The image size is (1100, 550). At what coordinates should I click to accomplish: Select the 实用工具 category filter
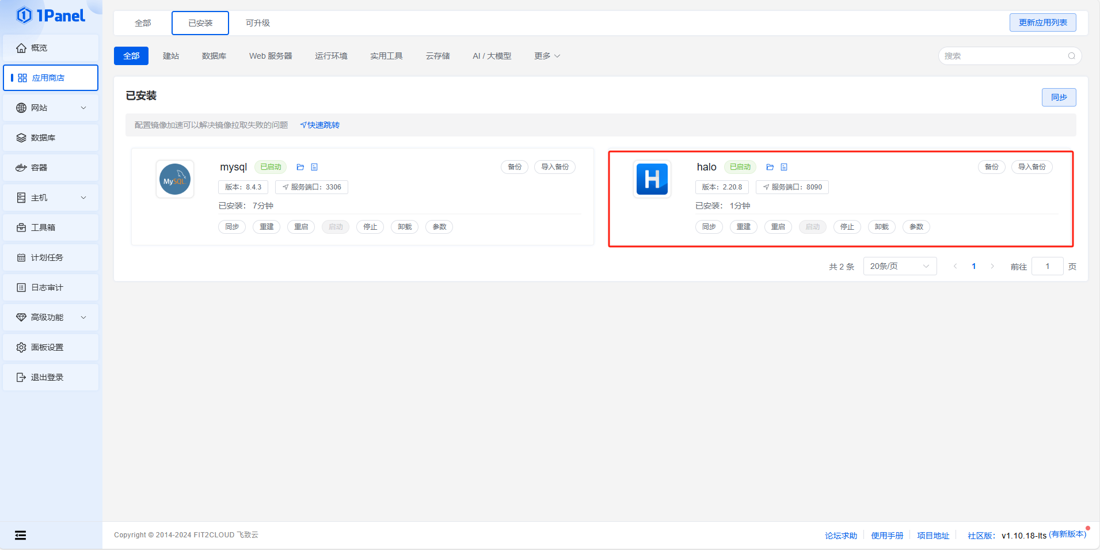[386, 56]
